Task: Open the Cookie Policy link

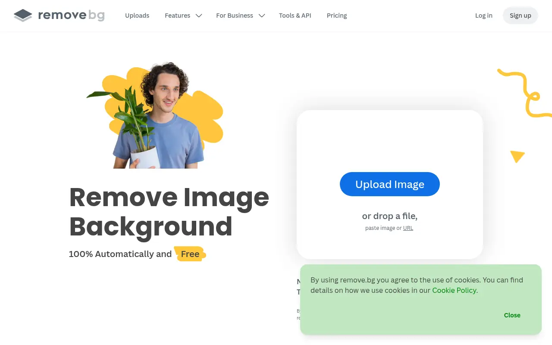Action: (x=454, y=290)
